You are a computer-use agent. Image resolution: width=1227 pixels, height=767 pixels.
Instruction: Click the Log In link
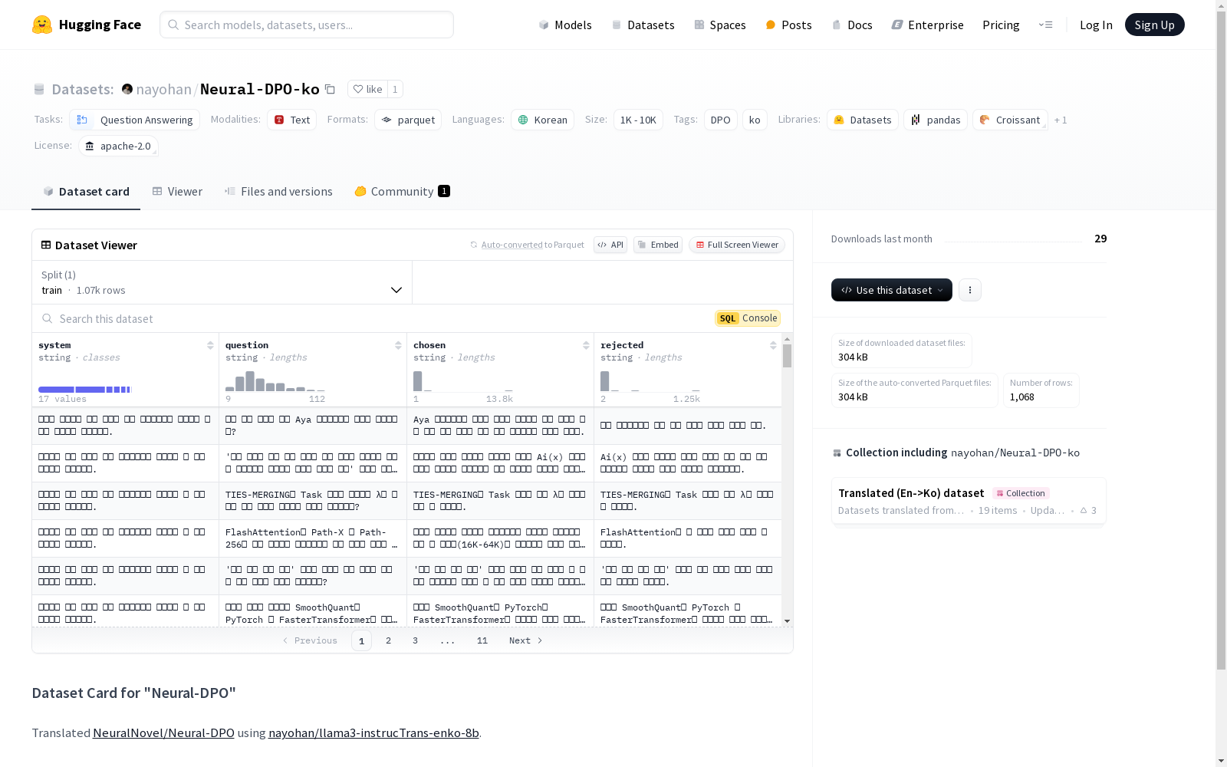[x=1096, y=25]
